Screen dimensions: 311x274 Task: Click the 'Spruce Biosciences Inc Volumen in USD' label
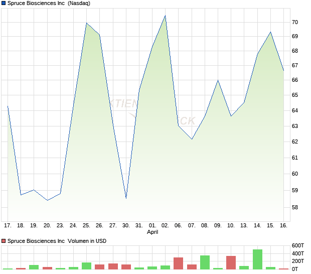tap(57, 241)
